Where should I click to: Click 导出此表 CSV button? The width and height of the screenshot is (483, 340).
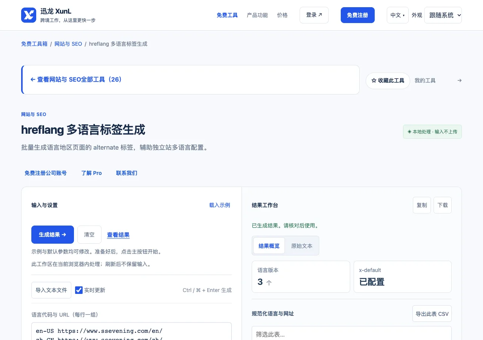432,314
